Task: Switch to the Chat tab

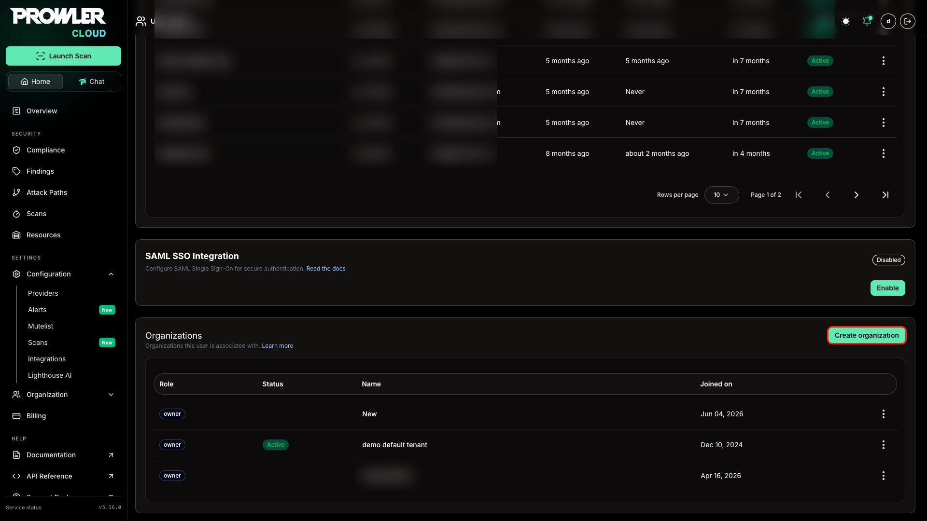Action: pyautogui.click(x=91, y=82)
